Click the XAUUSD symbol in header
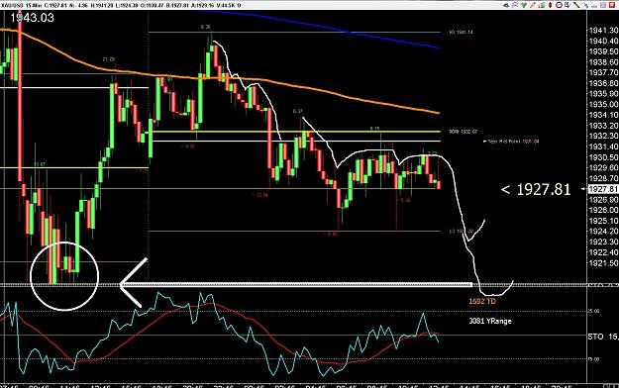Screen dimensions: 619x388 point(13,6)
